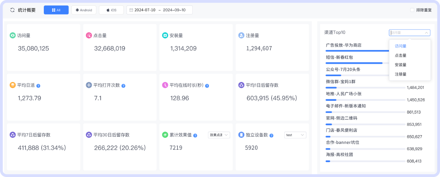The image size is (440, 177).
Task: Switch to the Android platform filter
Action: point(84,10)
